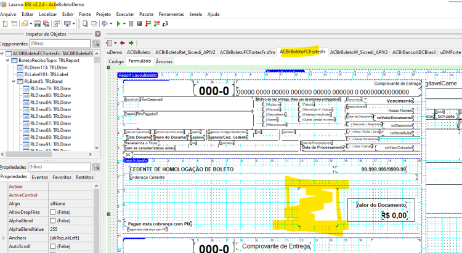Open the dropdown arrow beside Run

124,24
